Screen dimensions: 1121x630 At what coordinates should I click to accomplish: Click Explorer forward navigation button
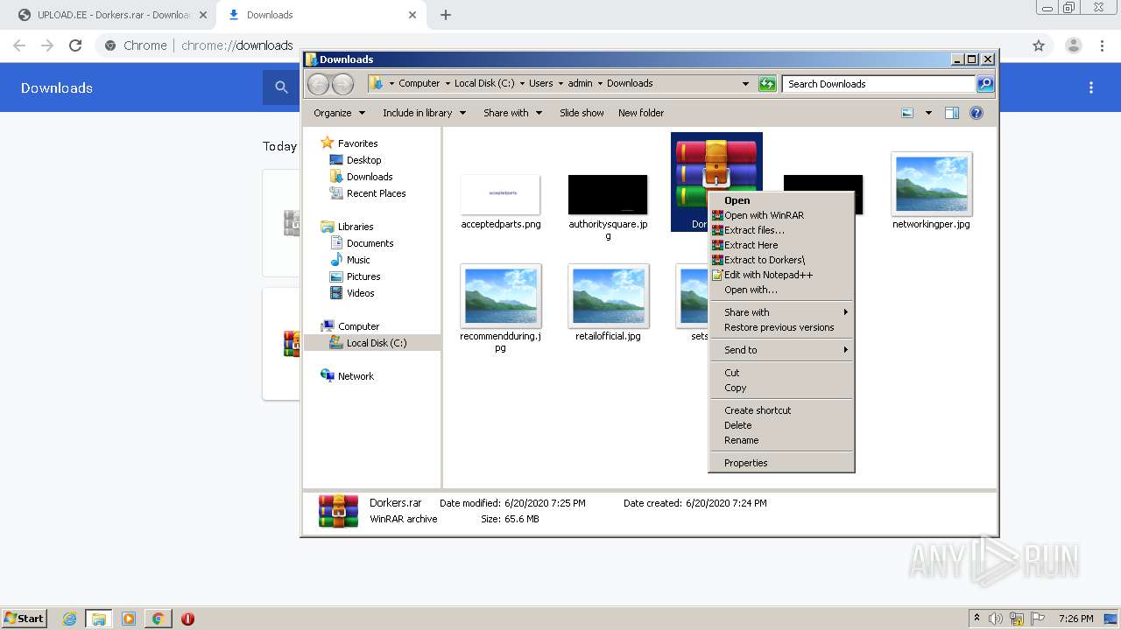point(342,84)
